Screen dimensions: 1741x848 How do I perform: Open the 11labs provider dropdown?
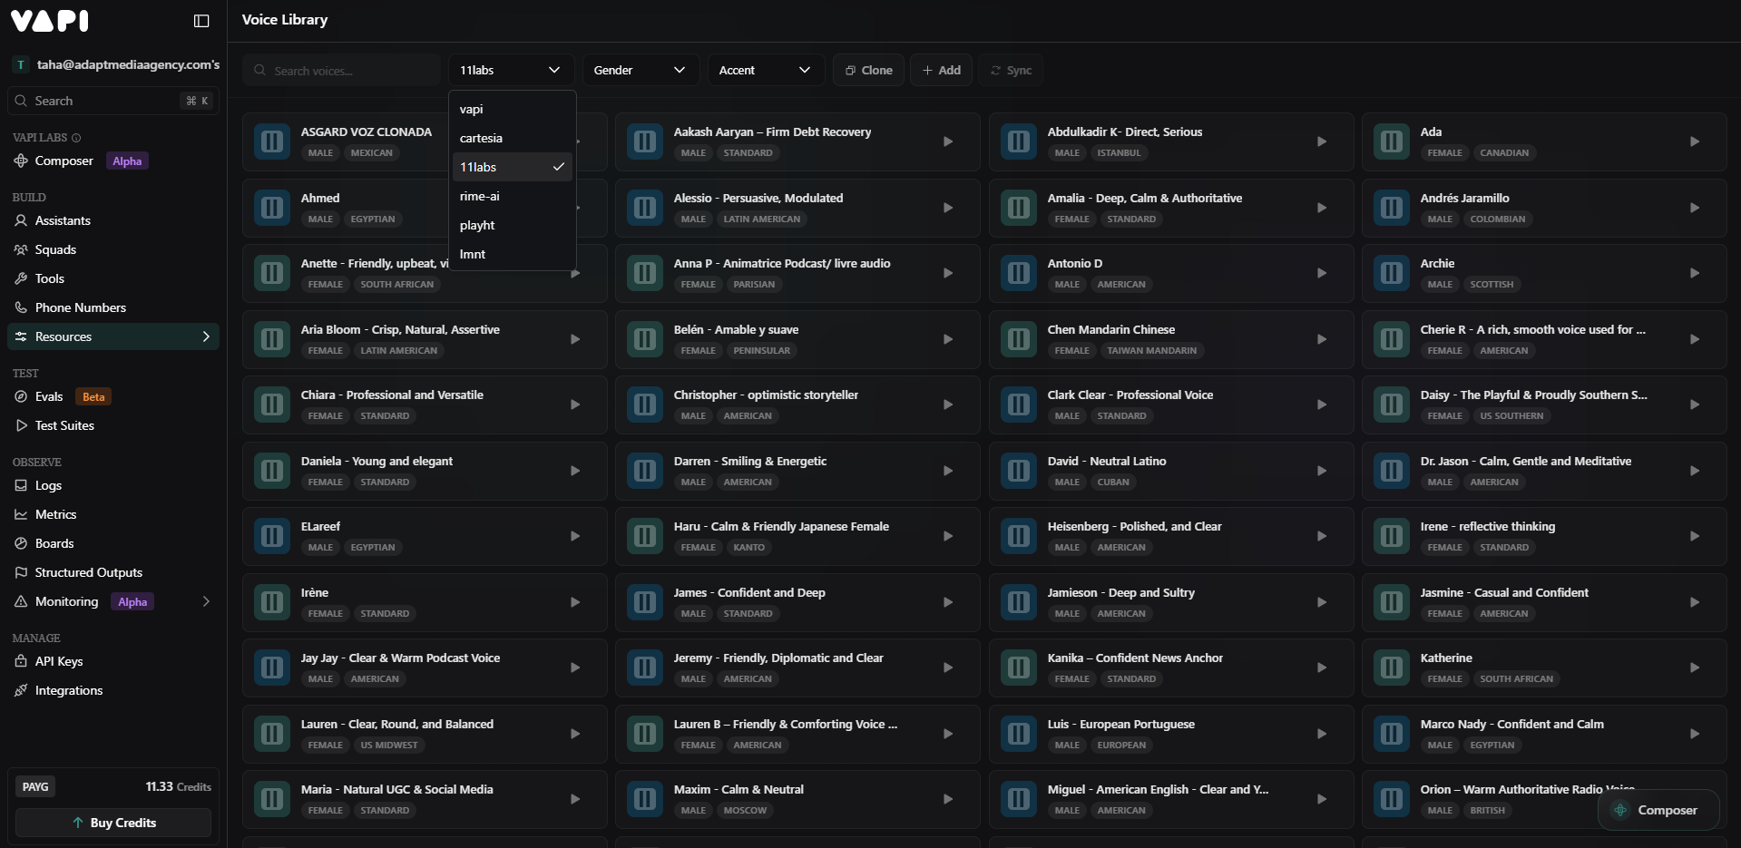511,70
